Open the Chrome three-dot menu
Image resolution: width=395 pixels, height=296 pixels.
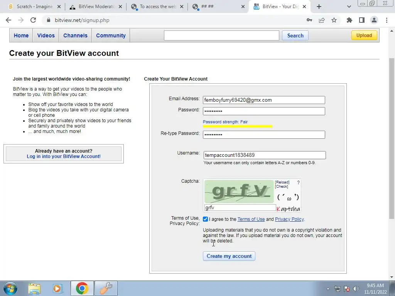(387, 20)
